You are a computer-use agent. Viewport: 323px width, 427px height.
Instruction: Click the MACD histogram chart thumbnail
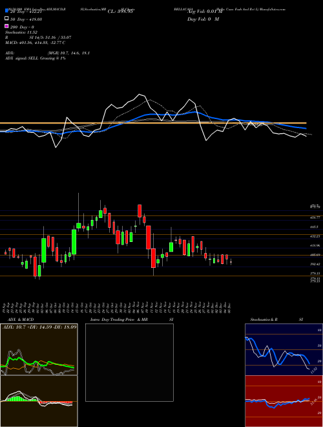39,401
